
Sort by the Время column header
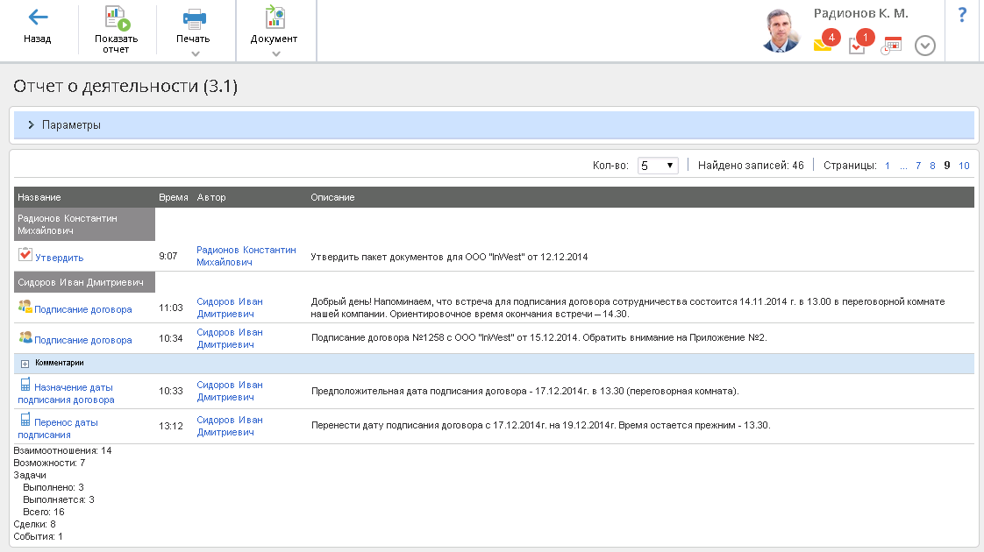[173, 197]
